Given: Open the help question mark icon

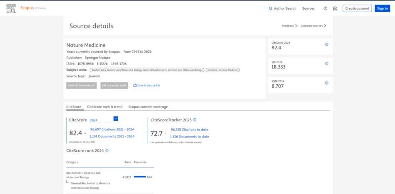Looking at the screenshot, I should (x=325, y=8).
